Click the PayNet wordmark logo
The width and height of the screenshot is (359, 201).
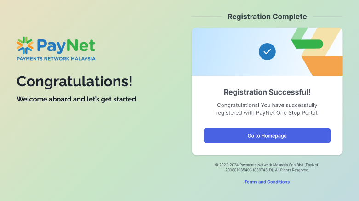66,45
